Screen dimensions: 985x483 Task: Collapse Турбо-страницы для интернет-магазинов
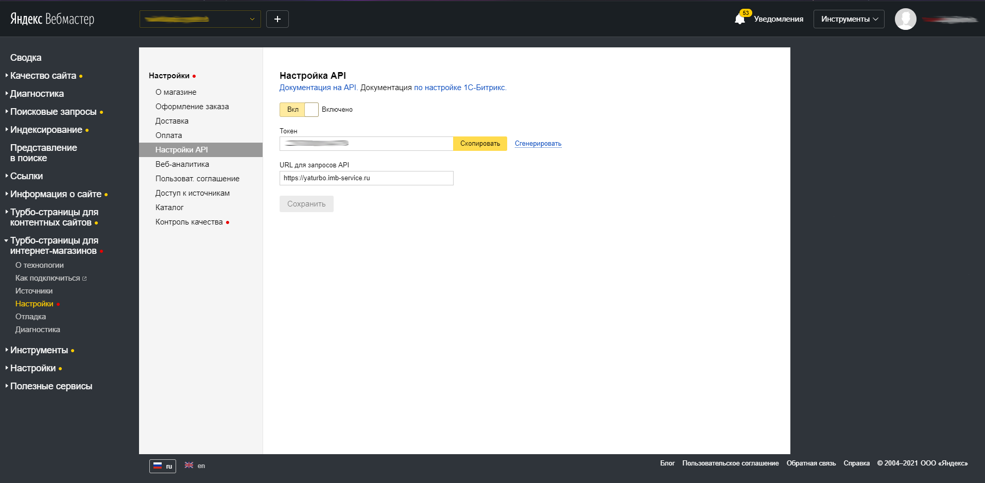pos(54,246)
